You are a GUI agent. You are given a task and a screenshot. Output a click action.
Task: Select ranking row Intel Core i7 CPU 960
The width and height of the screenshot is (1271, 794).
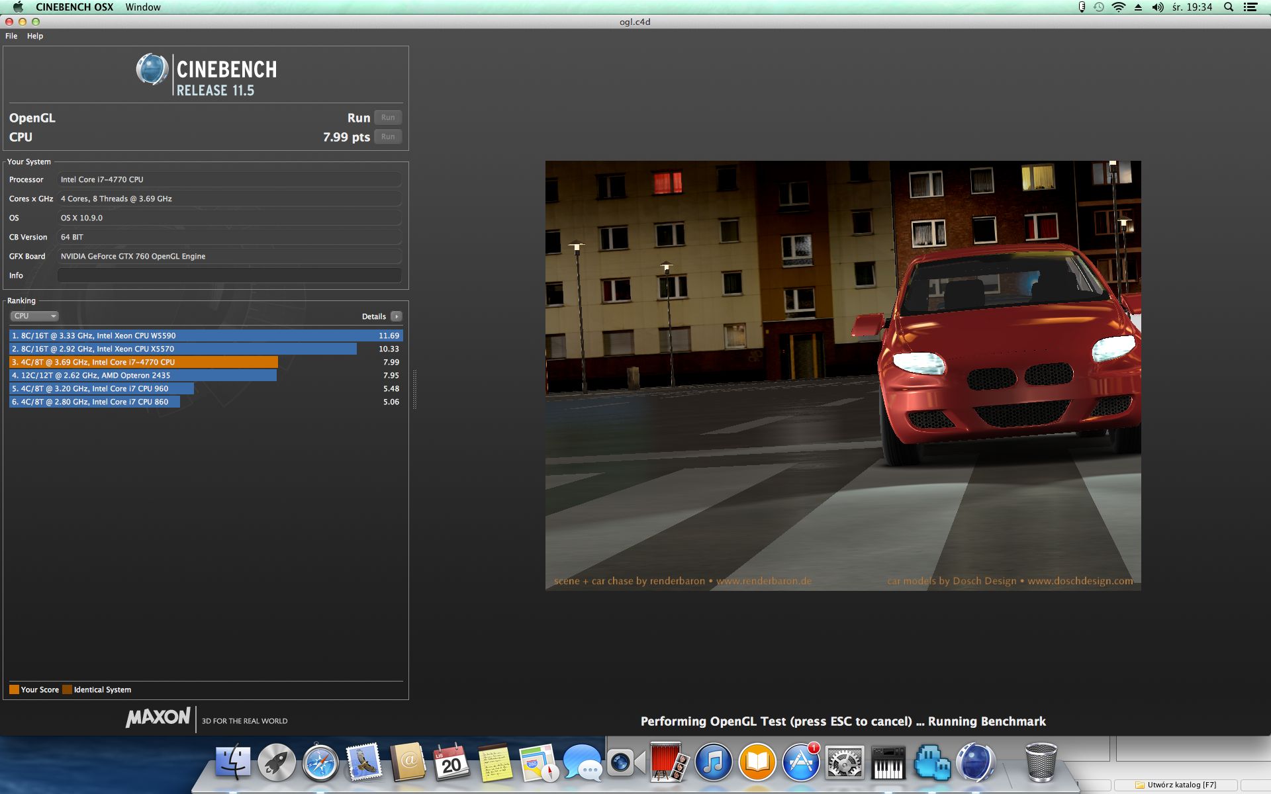click(206, 388)
